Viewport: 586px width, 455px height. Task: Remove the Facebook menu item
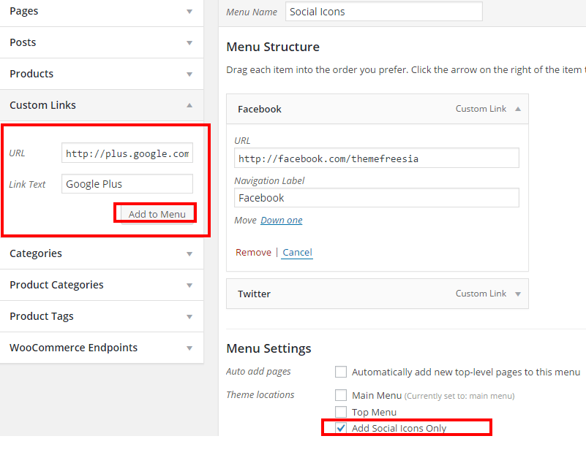pyautogui.click(x=253, y=253)
